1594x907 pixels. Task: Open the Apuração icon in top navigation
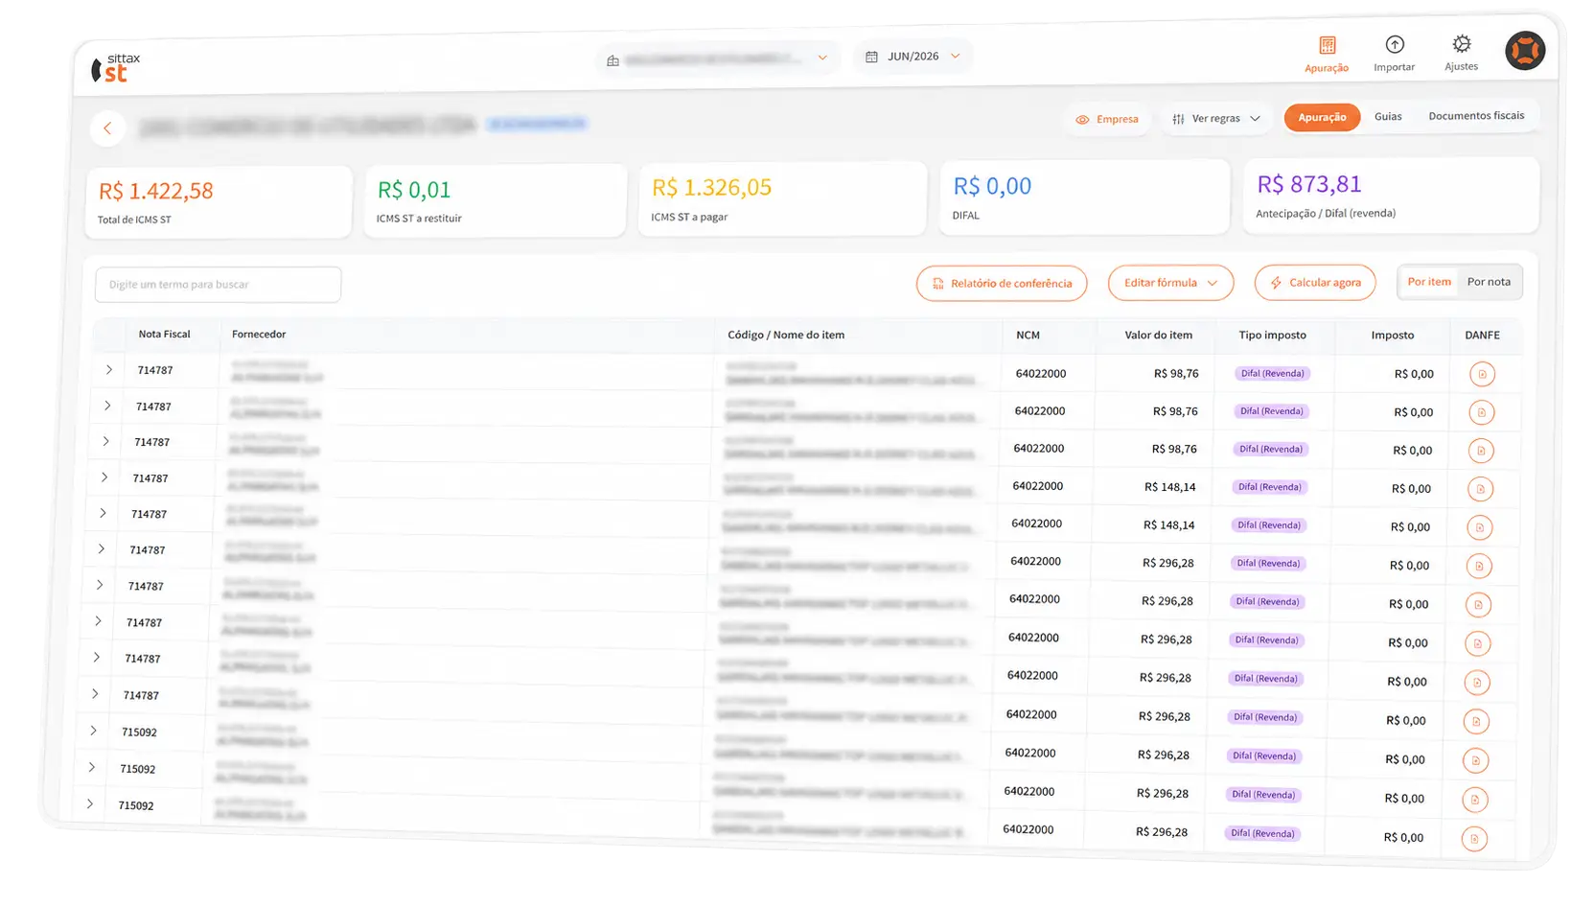(x=1327, y=54)
